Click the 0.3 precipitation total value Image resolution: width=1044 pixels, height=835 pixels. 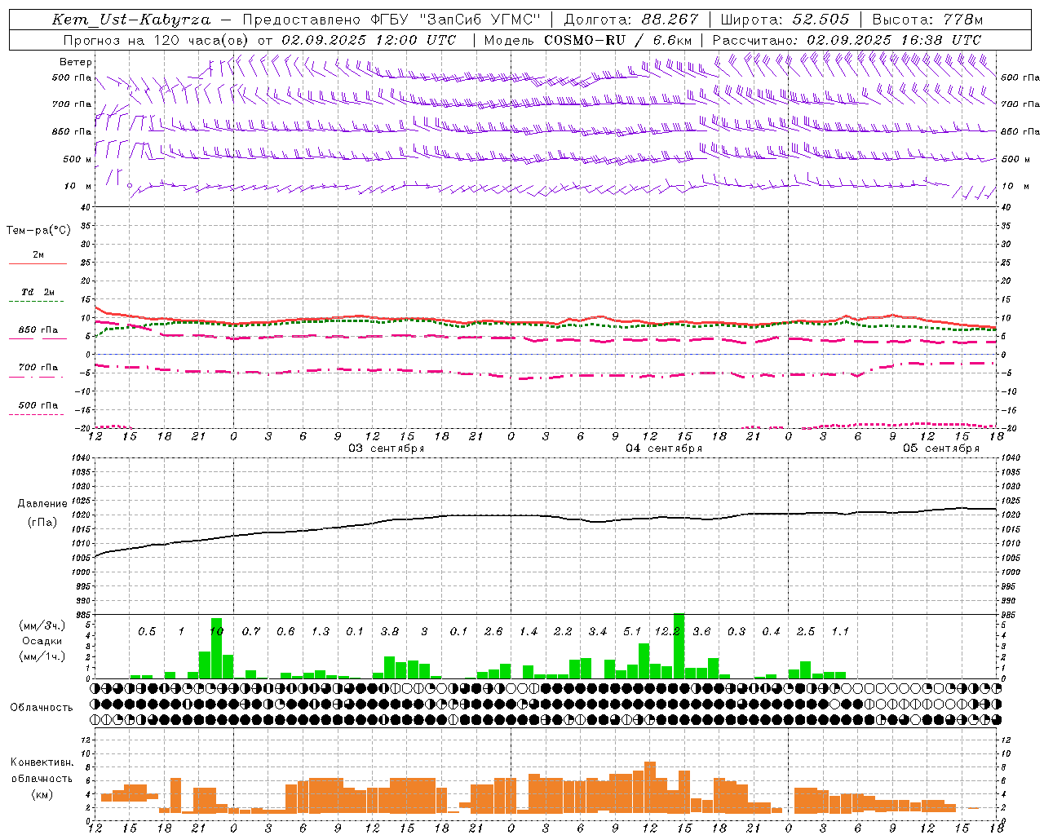coord(737,631)
